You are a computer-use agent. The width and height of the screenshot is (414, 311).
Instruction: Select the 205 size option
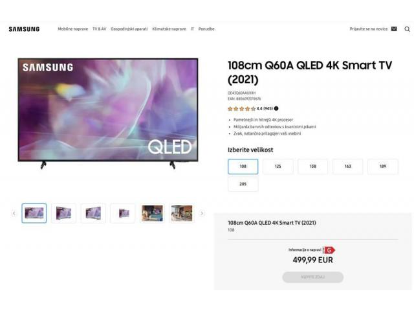tap(243, 184)
